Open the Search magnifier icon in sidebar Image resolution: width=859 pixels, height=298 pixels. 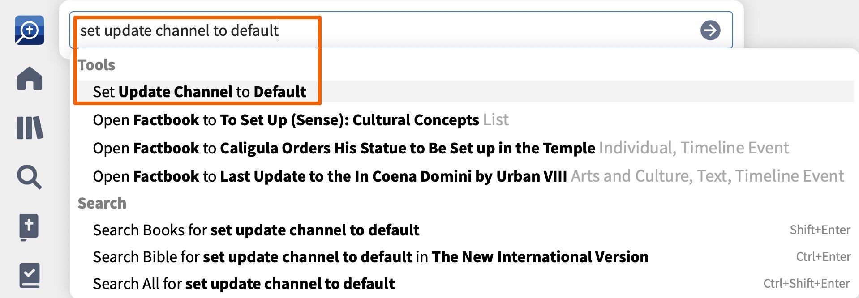(x=30, y=177)
